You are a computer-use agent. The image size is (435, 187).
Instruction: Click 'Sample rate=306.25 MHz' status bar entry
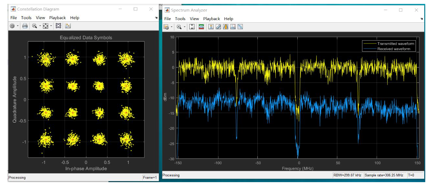(384, 175)
